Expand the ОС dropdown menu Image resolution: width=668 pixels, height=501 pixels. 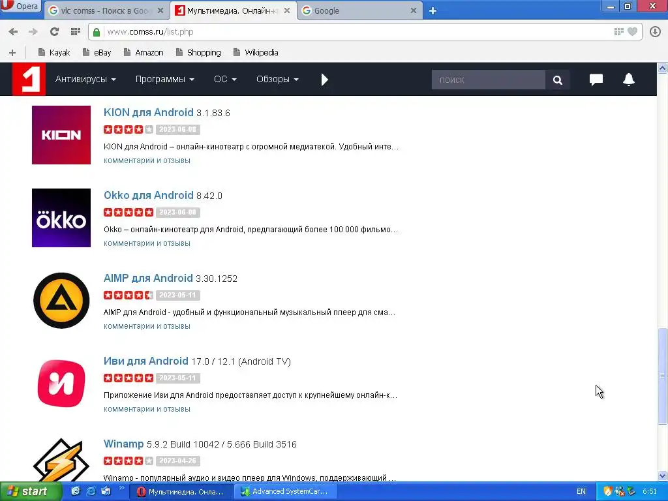225,79
